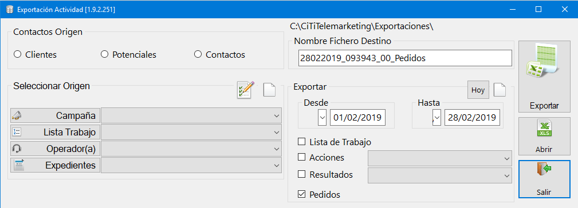The width and height of the screenshot is (578, 208).
Task: Click the export path C:\CiTiTelemarketing\Exportaciones\
Action: tap(361, 26)
